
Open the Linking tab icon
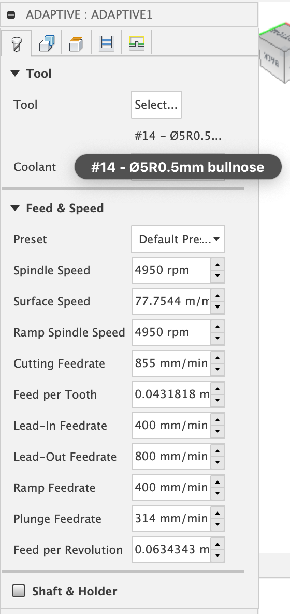(136, 43)
